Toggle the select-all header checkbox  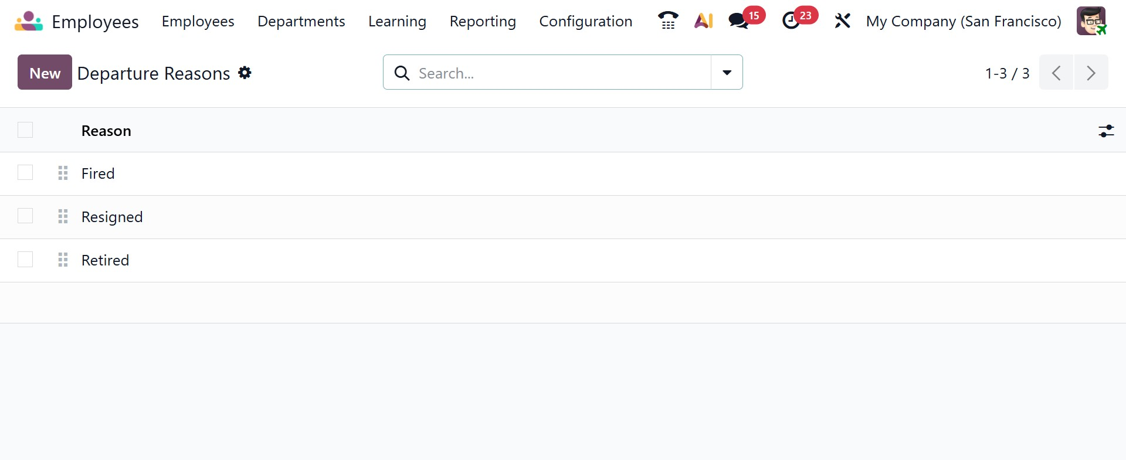pyautogui.click(x=25, y=130)
